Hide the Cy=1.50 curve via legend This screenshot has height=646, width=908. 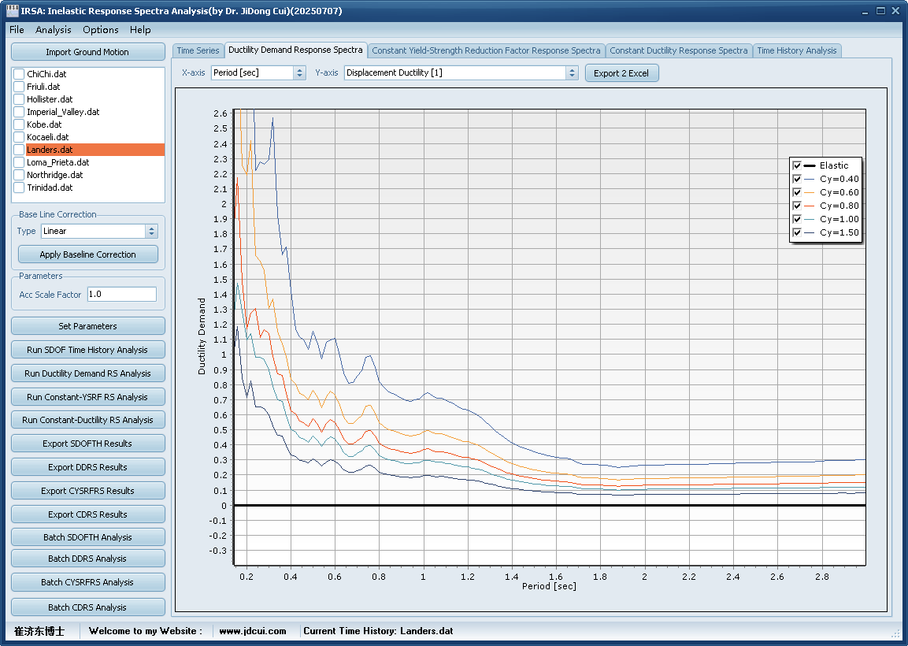tap(797, 232)
